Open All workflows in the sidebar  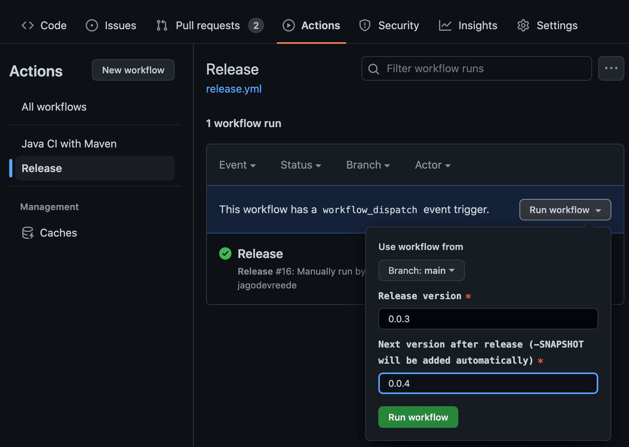[54, 107]
